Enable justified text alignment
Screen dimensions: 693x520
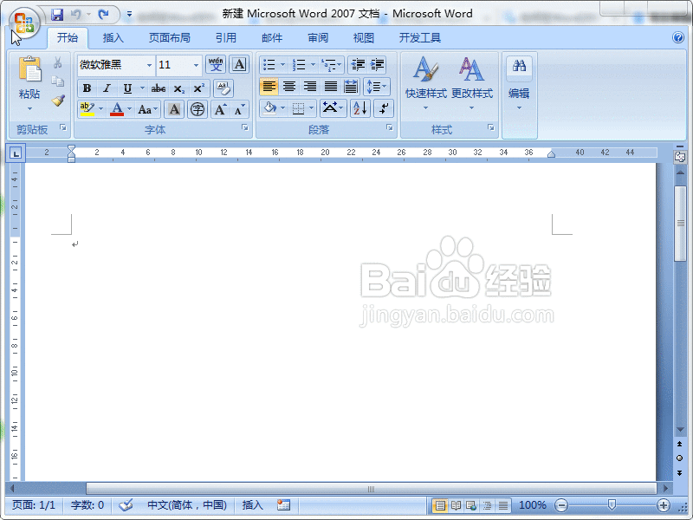coord(330,86)
